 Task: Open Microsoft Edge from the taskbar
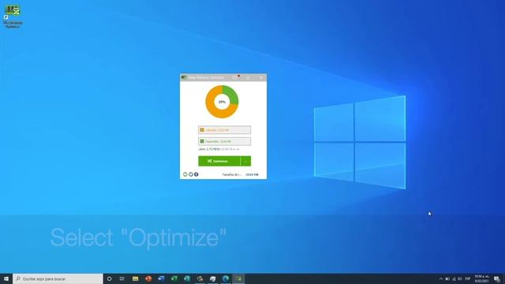[226, 278]
